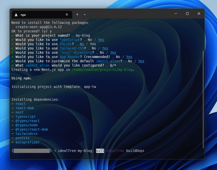The image size is (217, 170).
Task: Click the typescript dependency entry
Action: 25,117
